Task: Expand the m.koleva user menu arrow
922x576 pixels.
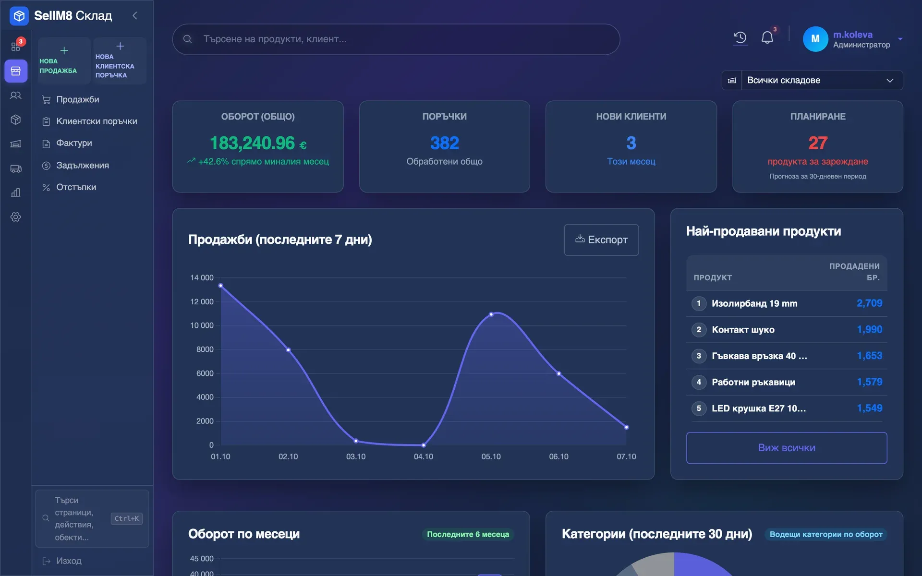Action: (900, 39)
